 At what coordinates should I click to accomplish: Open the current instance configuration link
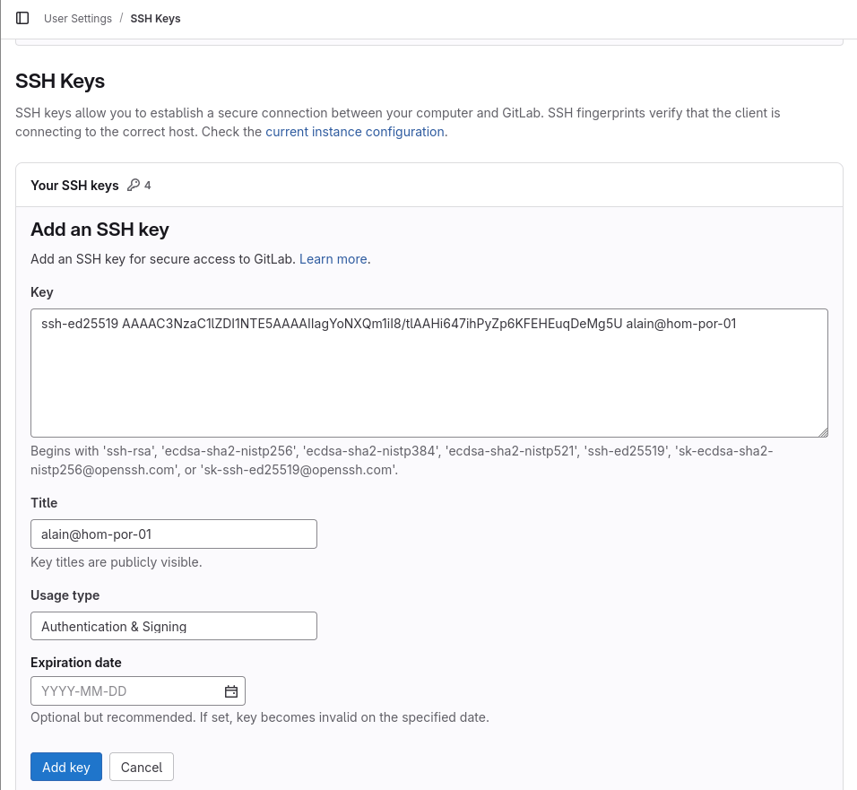pyautogui.click(x=354, y=132)
